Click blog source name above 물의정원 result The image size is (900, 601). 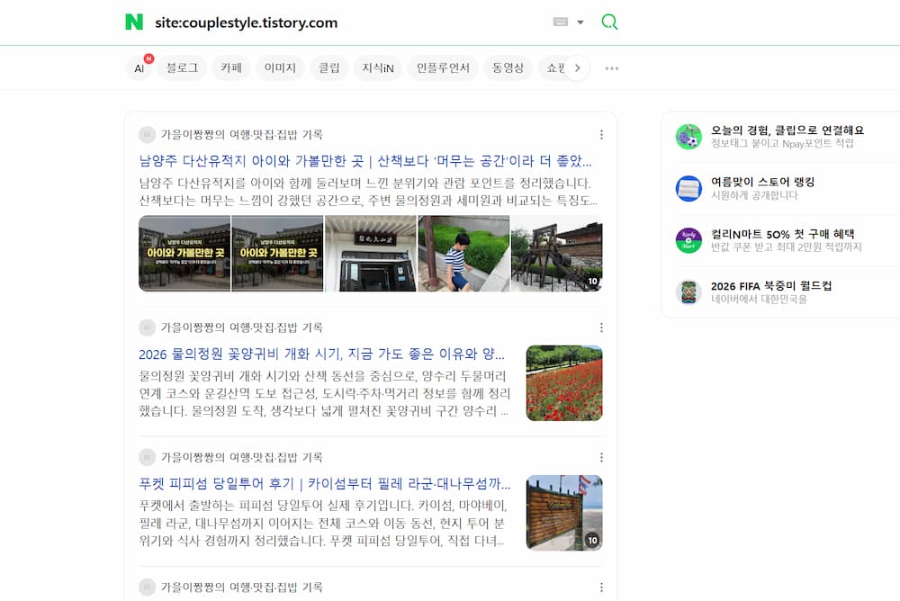tap(241, 327)
